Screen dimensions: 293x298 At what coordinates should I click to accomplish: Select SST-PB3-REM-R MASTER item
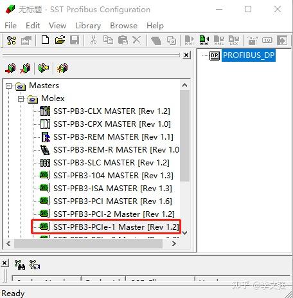coord(116,150)
